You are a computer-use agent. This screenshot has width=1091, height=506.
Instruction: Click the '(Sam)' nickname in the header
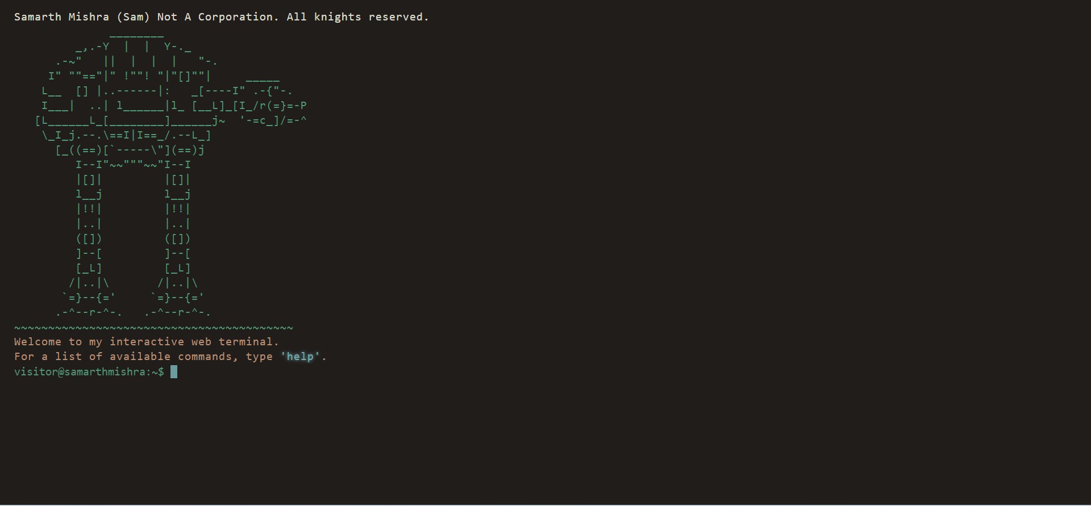(133, 17)
